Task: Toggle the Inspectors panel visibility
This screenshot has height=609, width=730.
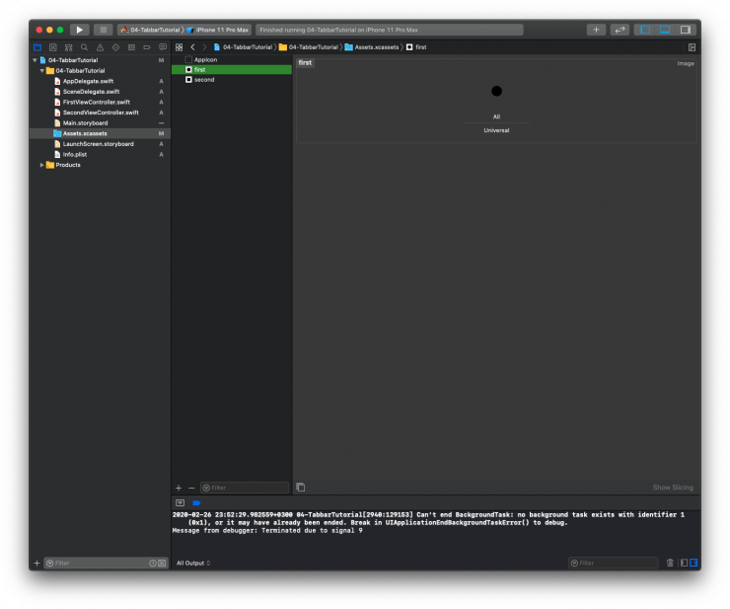Action: pyautogui.click(x=686, y=30)
